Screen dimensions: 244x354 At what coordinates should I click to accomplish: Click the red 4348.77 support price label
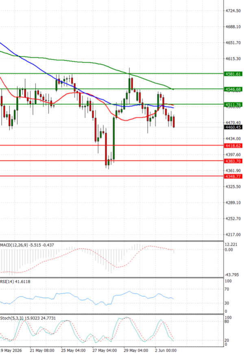pyautogui.click(x=233, y=176)
